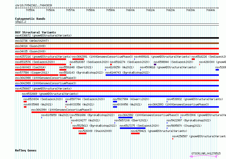This screenshot has width=226, height=159.
Task: Click the nsv4532669 variant label
Action: click(x=50, y=94)
